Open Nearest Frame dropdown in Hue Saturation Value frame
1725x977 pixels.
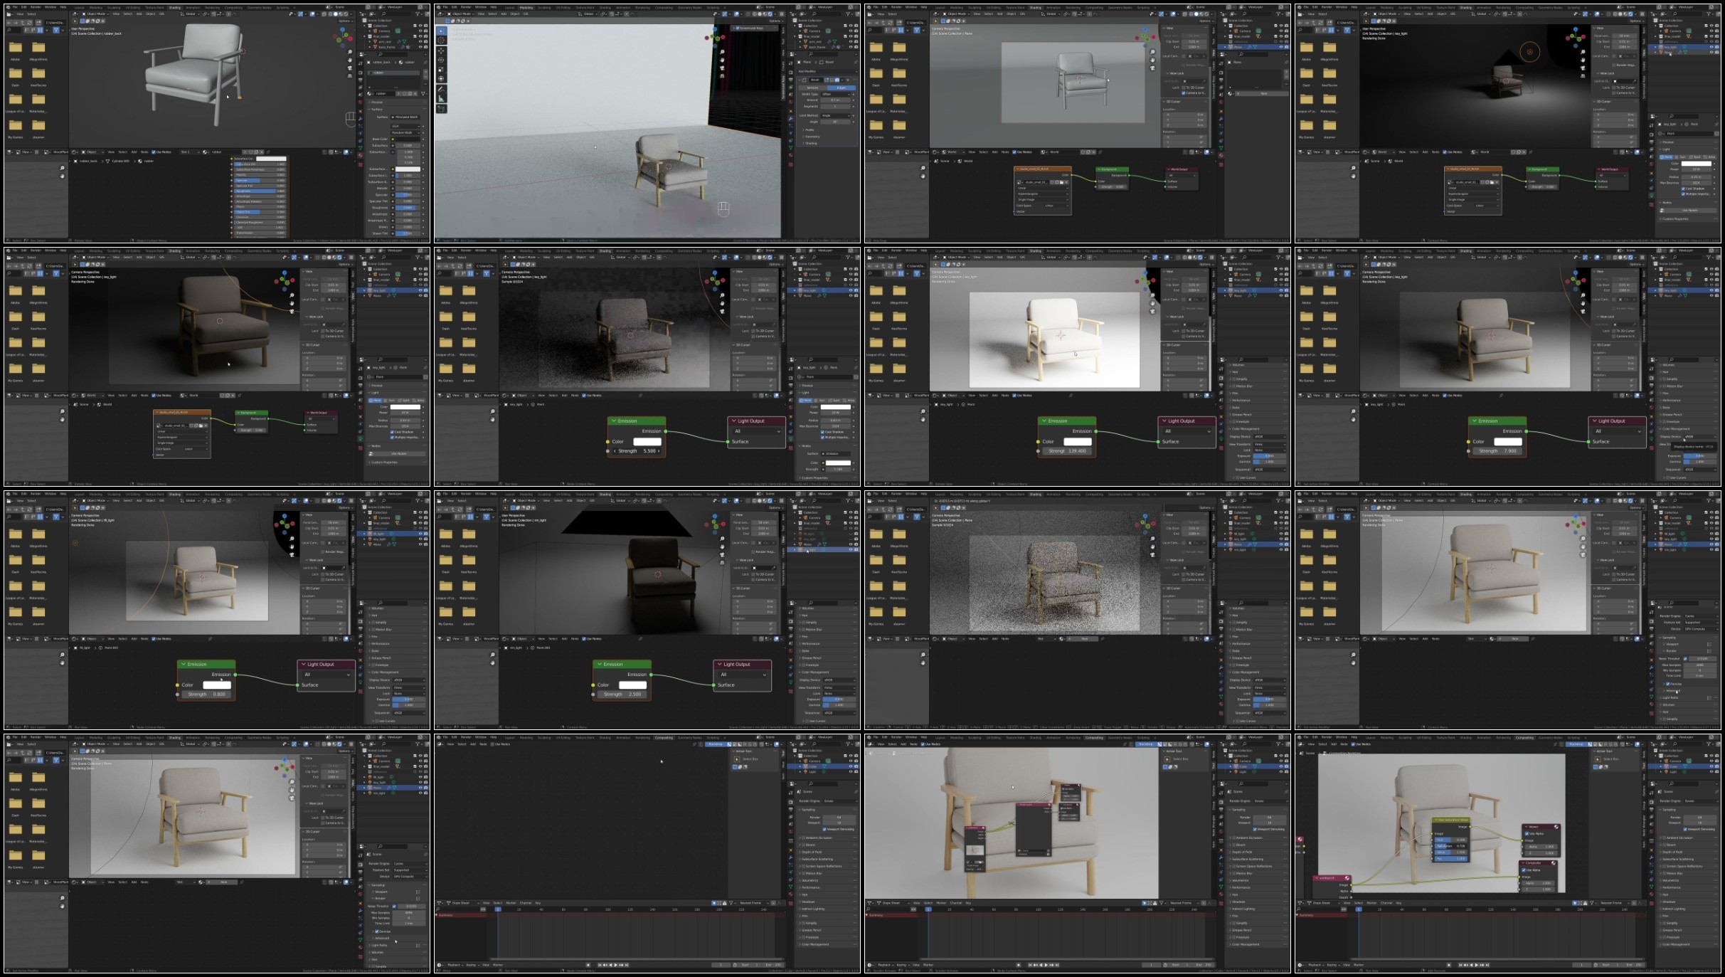tap(1615, 903)
